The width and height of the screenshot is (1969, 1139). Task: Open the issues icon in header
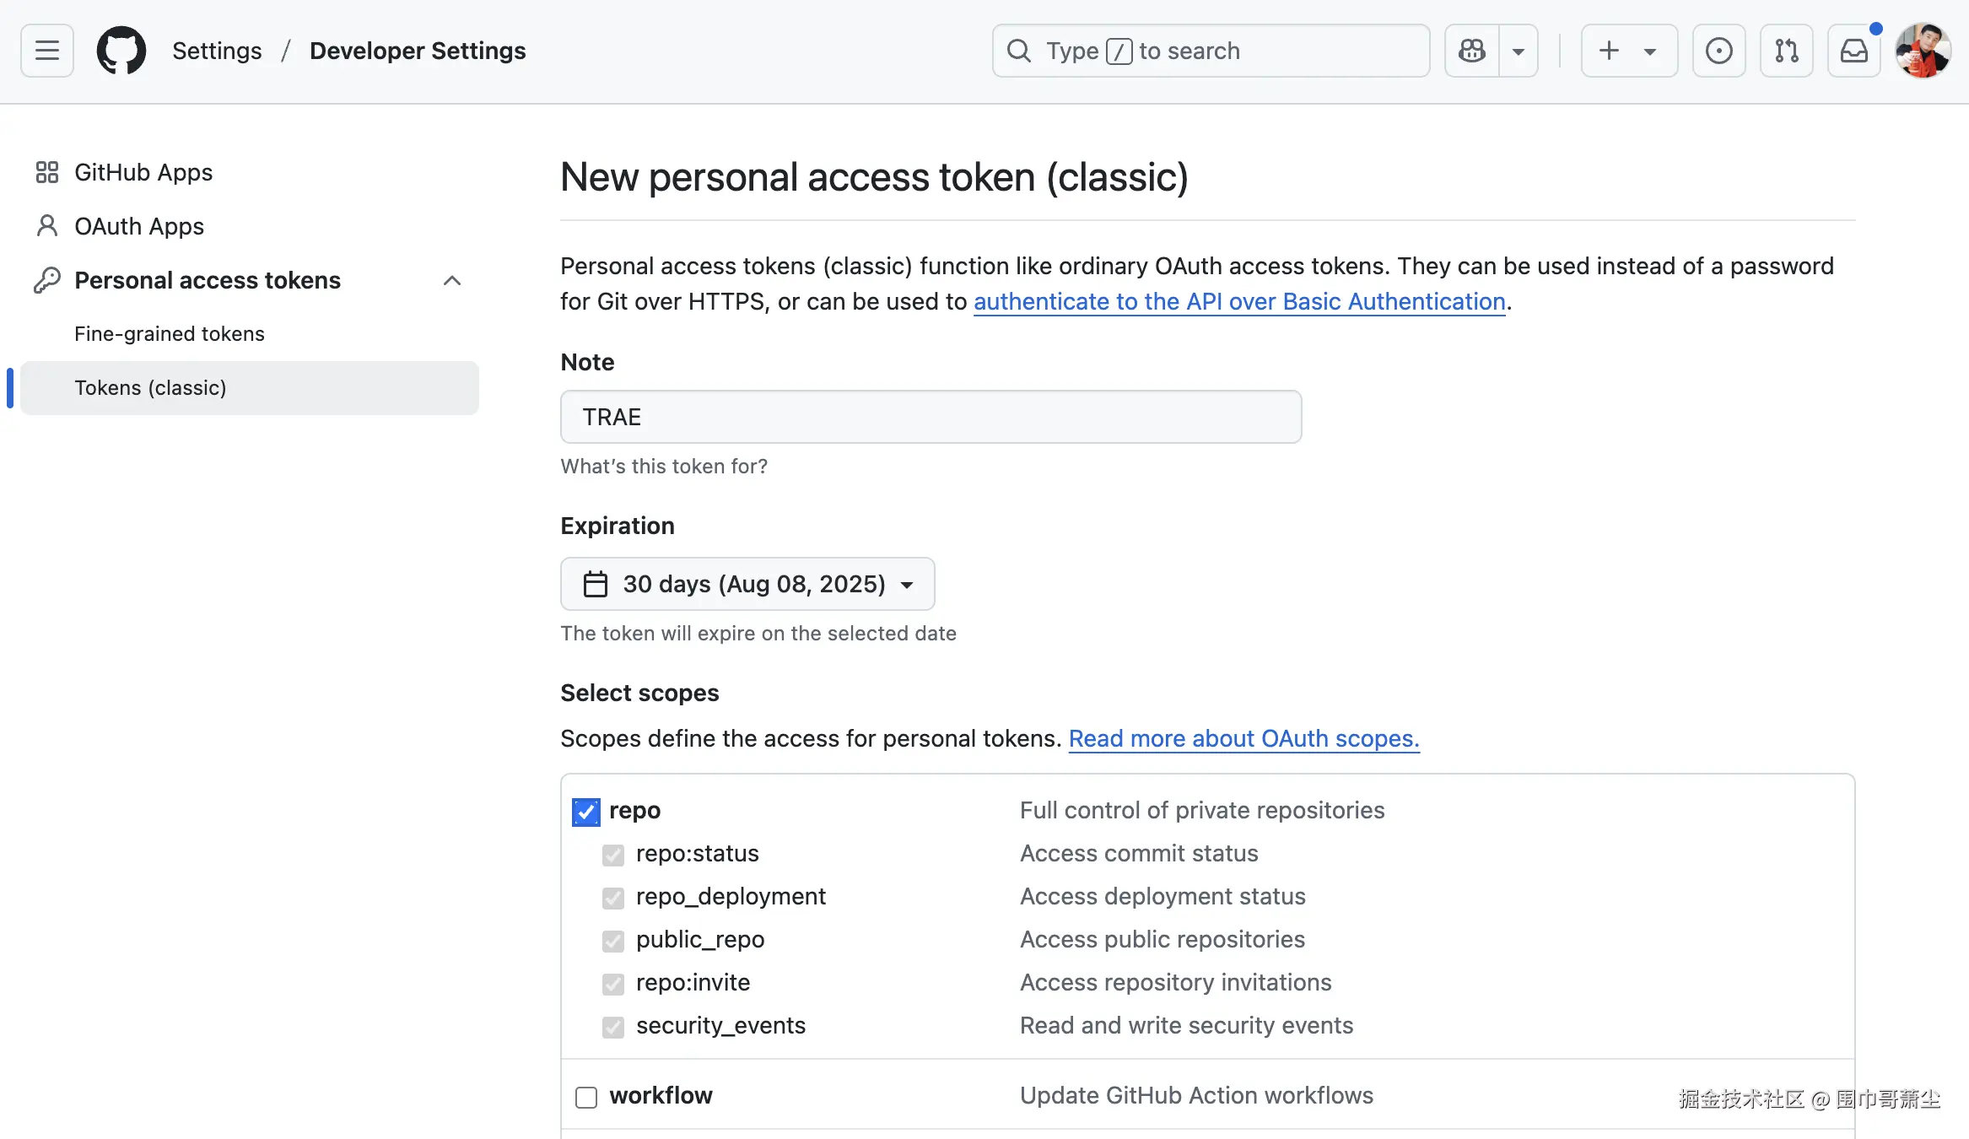tap(1718, 51)
